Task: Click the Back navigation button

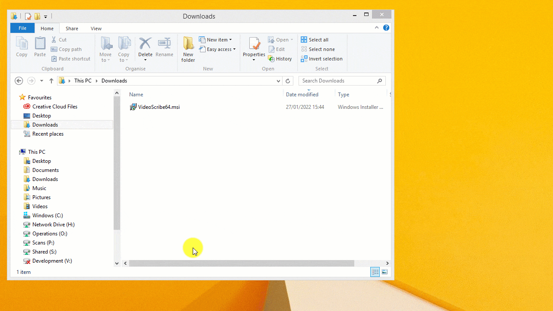Action: click(19, 81)
